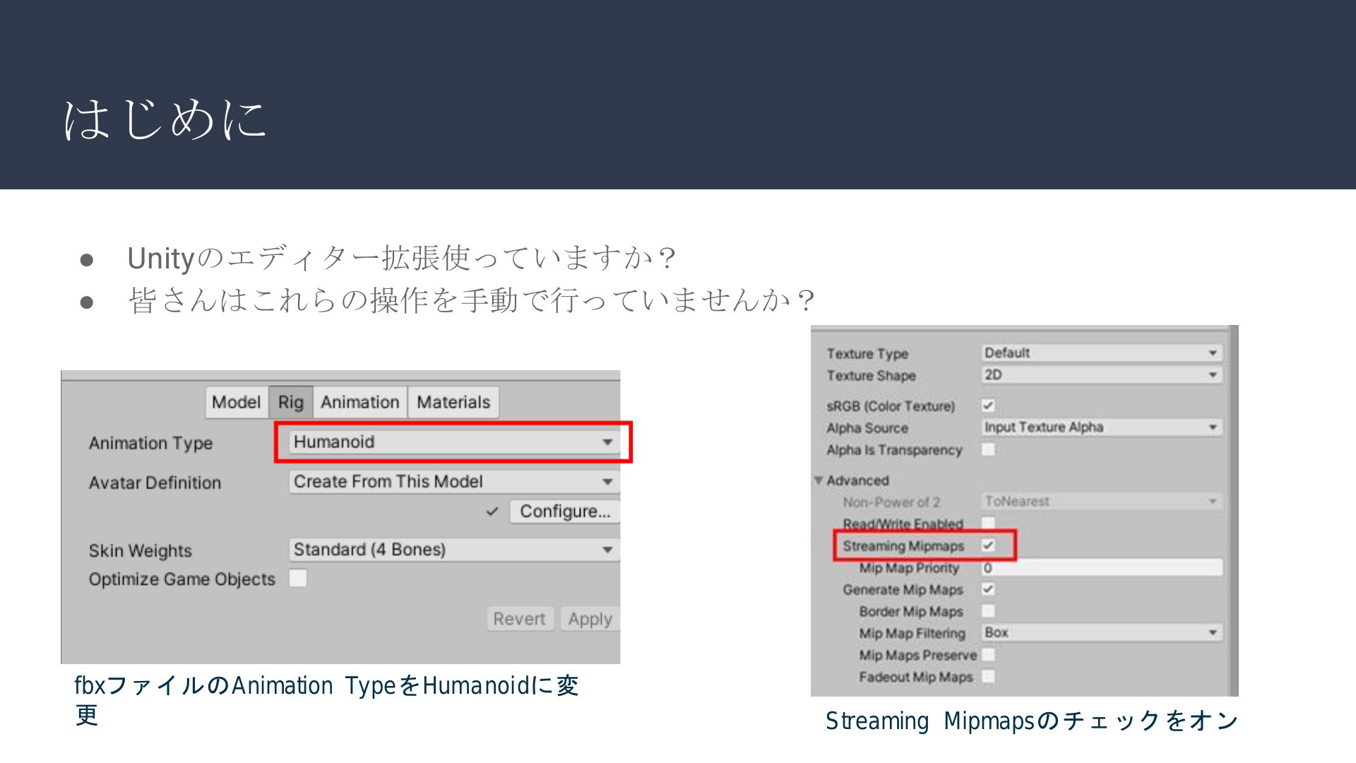This screenshot has width=1356, height=763.
Task: Open the Non-Power of 2 dropdown
Action: tap(1102, 502)
